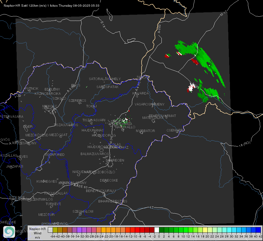
Task: Click the NAGYKÁLLÓ label
Action: [x=125, y=127]
